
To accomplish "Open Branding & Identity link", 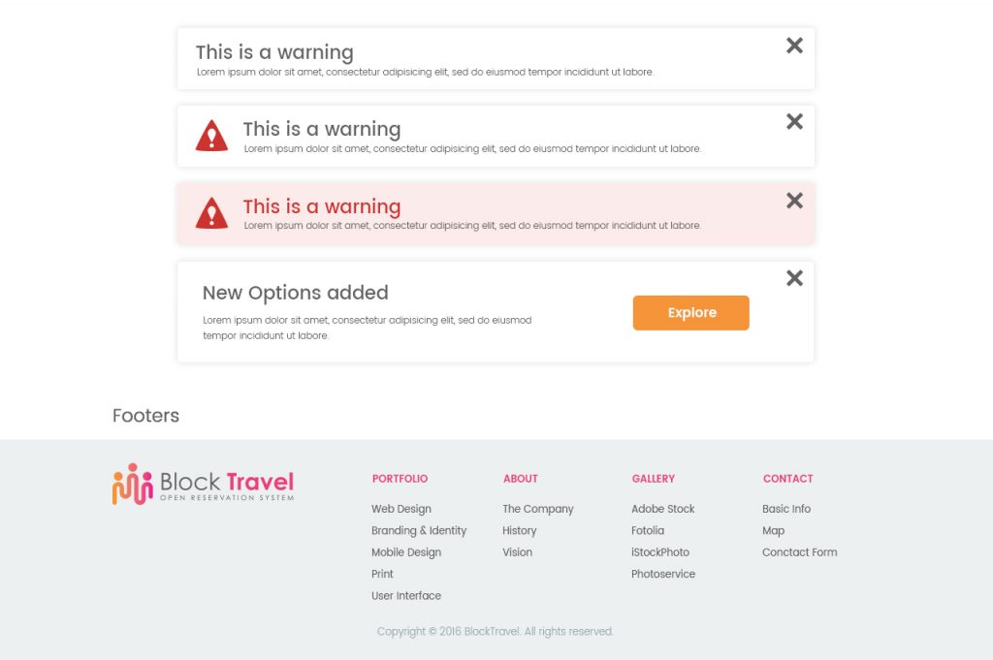I will pos(419,530).
